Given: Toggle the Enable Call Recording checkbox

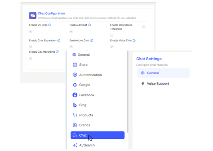Looking at the screenshot, I should pyautogui.click(x=30, y=58).
